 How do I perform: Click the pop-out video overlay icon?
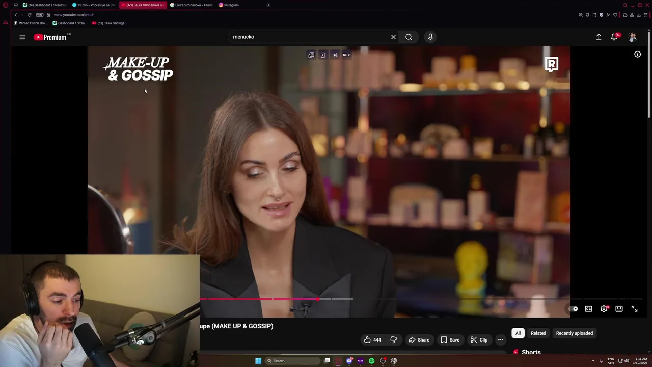[x=311, y=55]
